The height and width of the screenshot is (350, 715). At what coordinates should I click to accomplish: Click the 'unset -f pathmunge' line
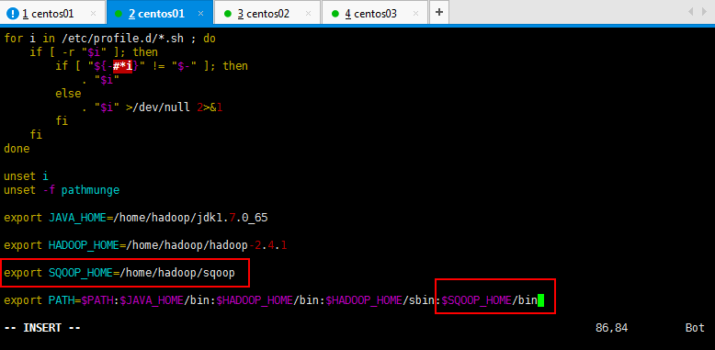[x=62, y=189]
